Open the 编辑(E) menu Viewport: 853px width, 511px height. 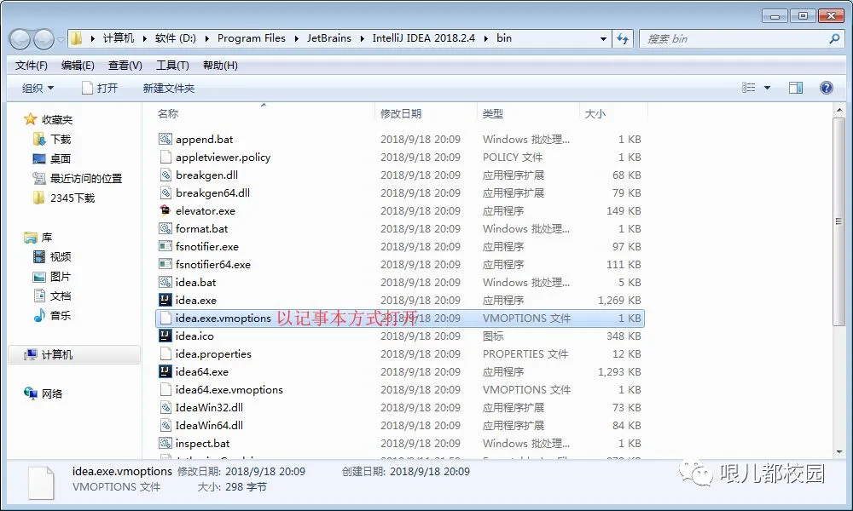[x=78, y=66]
